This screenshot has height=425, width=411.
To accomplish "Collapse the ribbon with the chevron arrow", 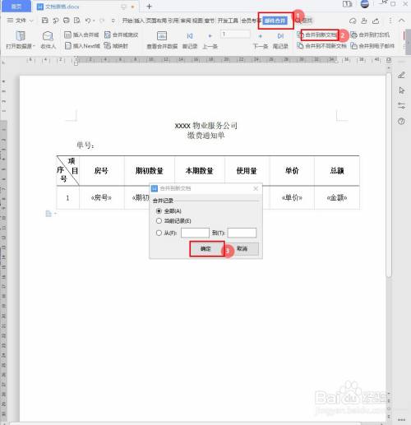I will (401, 21).
